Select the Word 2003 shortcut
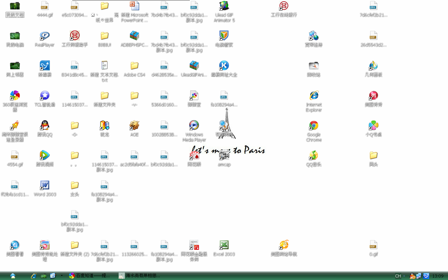 pos(45,185)
